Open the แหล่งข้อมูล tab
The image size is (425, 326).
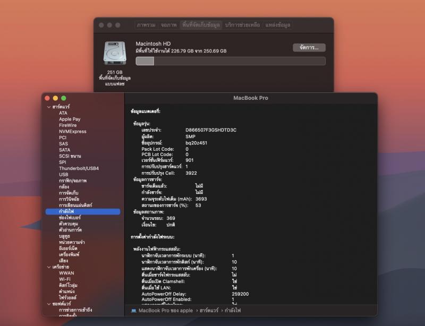(278, 25)
